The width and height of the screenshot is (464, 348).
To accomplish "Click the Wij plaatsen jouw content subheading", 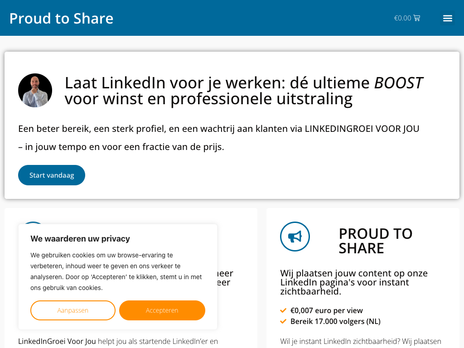I will coord(354,282).
